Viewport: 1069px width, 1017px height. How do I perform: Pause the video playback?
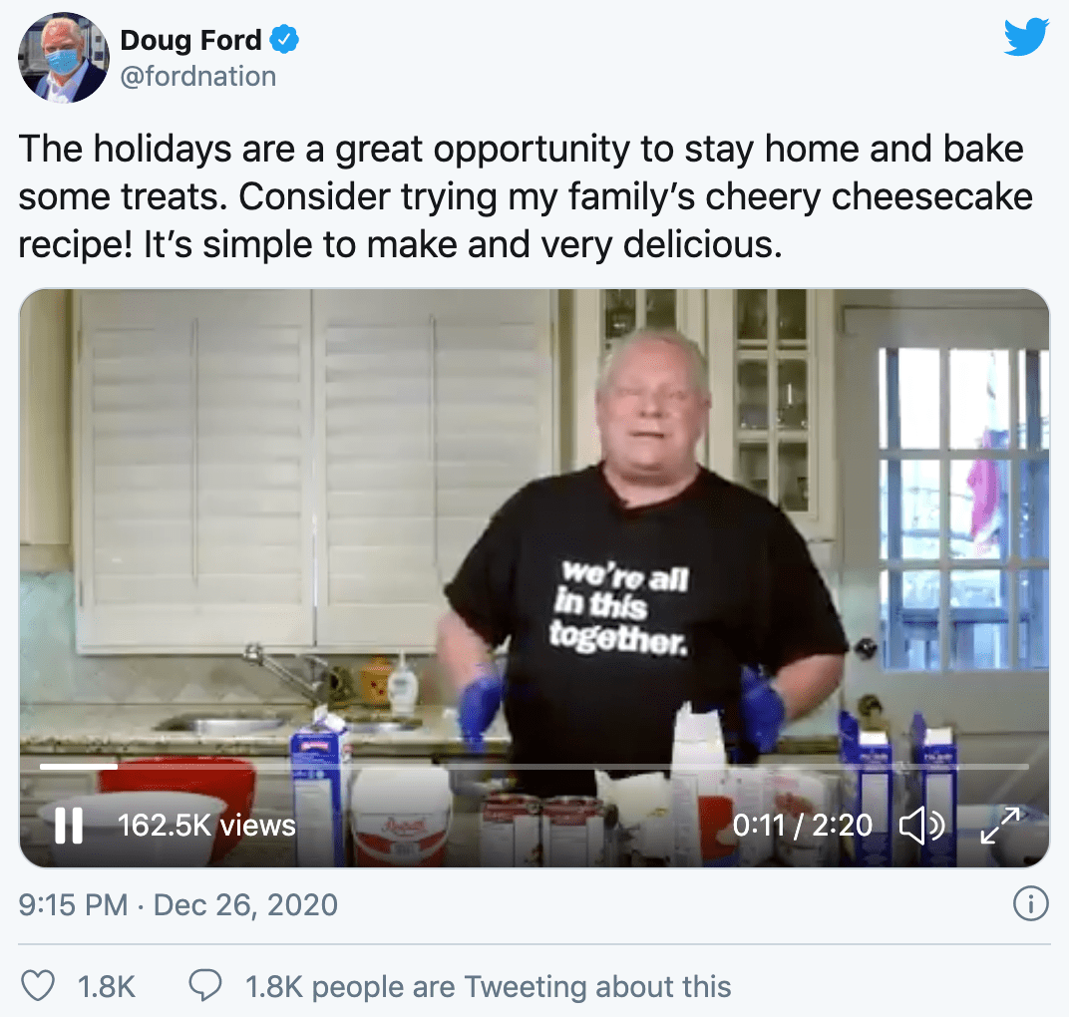tap(69, 826)
